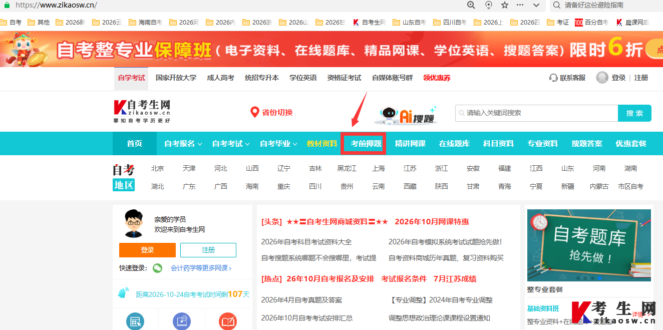The height and width of the screenshot is (330, 663).
Task: Open the 学位英语 top tab
Action: pos(303,78)
